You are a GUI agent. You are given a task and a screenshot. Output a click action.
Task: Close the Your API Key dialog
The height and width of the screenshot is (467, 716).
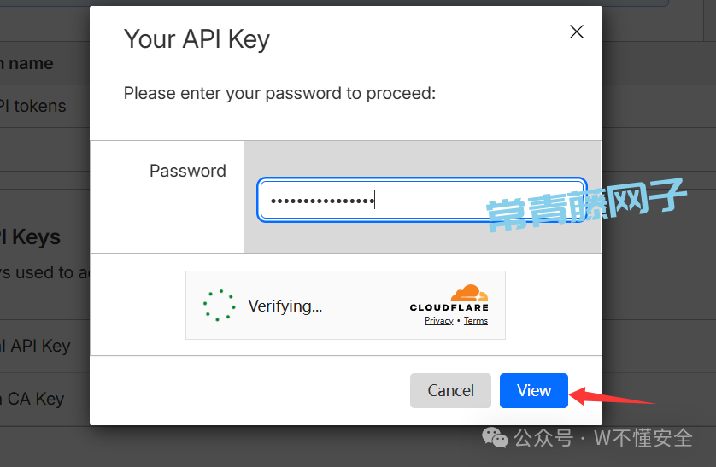coord(577,32)
